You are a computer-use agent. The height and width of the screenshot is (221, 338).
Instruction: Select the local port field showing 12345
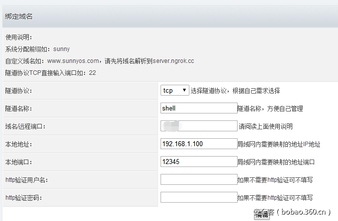199,162
